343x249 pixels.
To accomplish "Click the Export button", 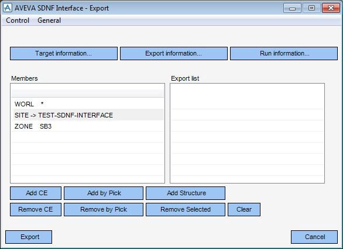I will (29, 237).
